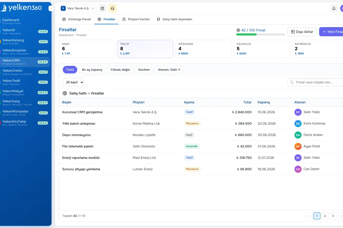Toggle the Atanan: Selin Y. filter
The width and height of the screenshot is (343, 228).
pyautogui.click(x=169, y=70)
